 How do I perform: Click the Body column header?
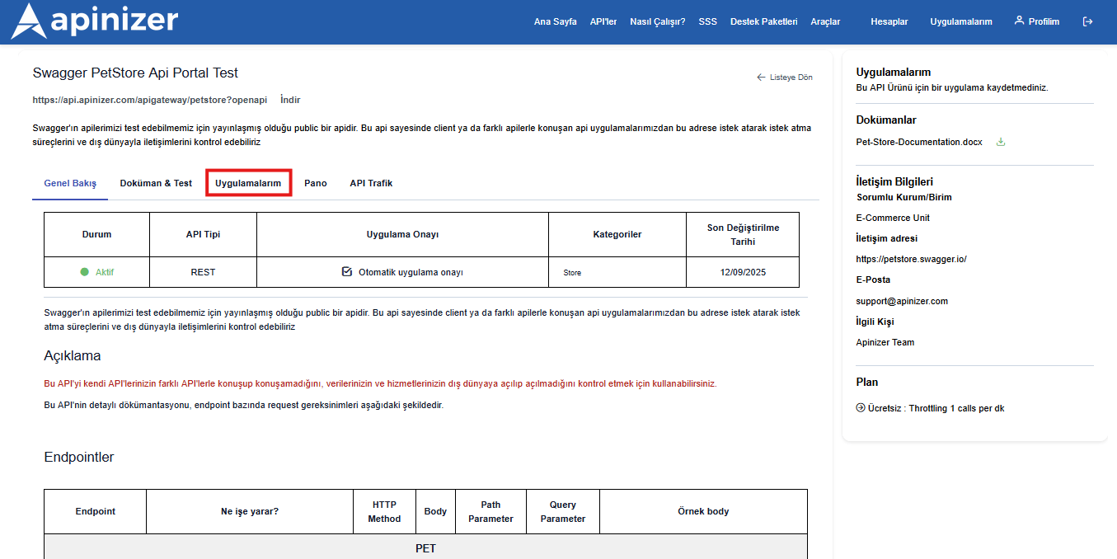(x=435, y=511)
